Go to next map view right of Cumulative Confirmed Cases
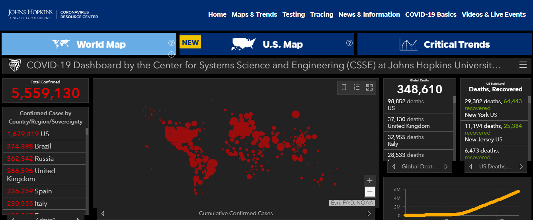Image resolution: width=533 pixels, height=220 pixels. point(369,213)
